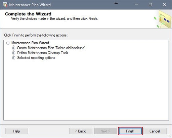Click the Maintenance Plan Wizard title bar icon

pos(5,5)
